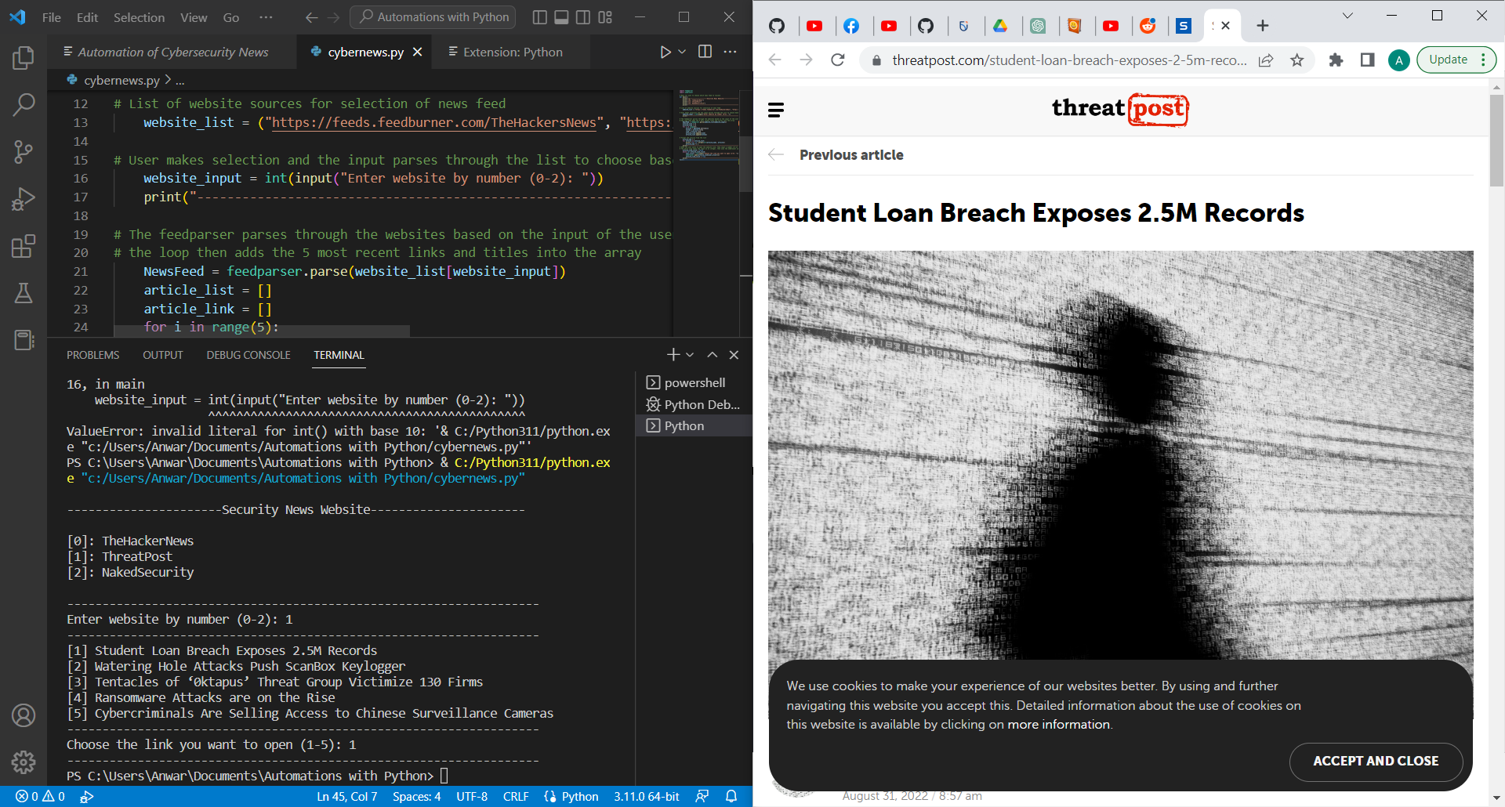This screenshot has height=807, width=1505.
Task: Open the more information cookie link
Action: (1059, 725)
